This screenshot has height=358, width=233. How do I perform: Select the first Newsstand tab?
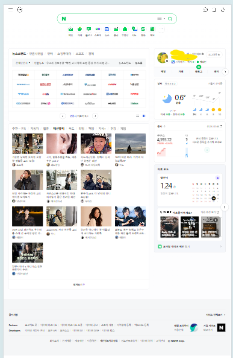(x=19, y=54)
